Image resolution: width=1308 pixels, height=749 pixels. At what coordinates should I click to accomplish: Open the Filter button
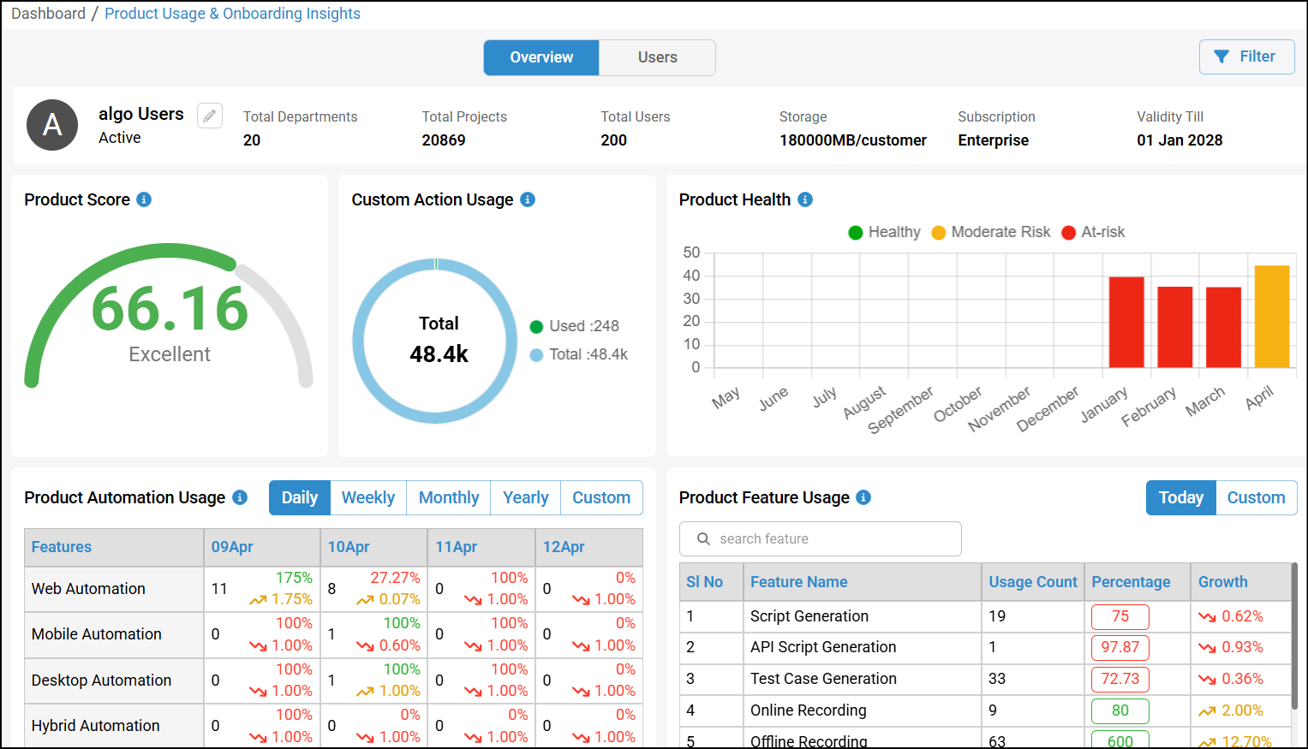(1246, 56)
